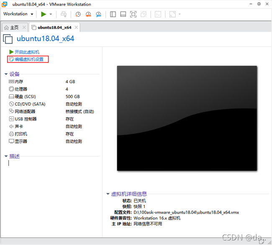Click 开启此虚拟机 to power on
272x245 pixels.
[27, 52]
